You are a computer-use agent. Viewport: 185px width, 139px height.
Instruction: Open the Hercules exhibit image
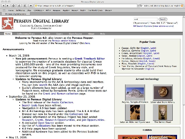coord(162,137)
